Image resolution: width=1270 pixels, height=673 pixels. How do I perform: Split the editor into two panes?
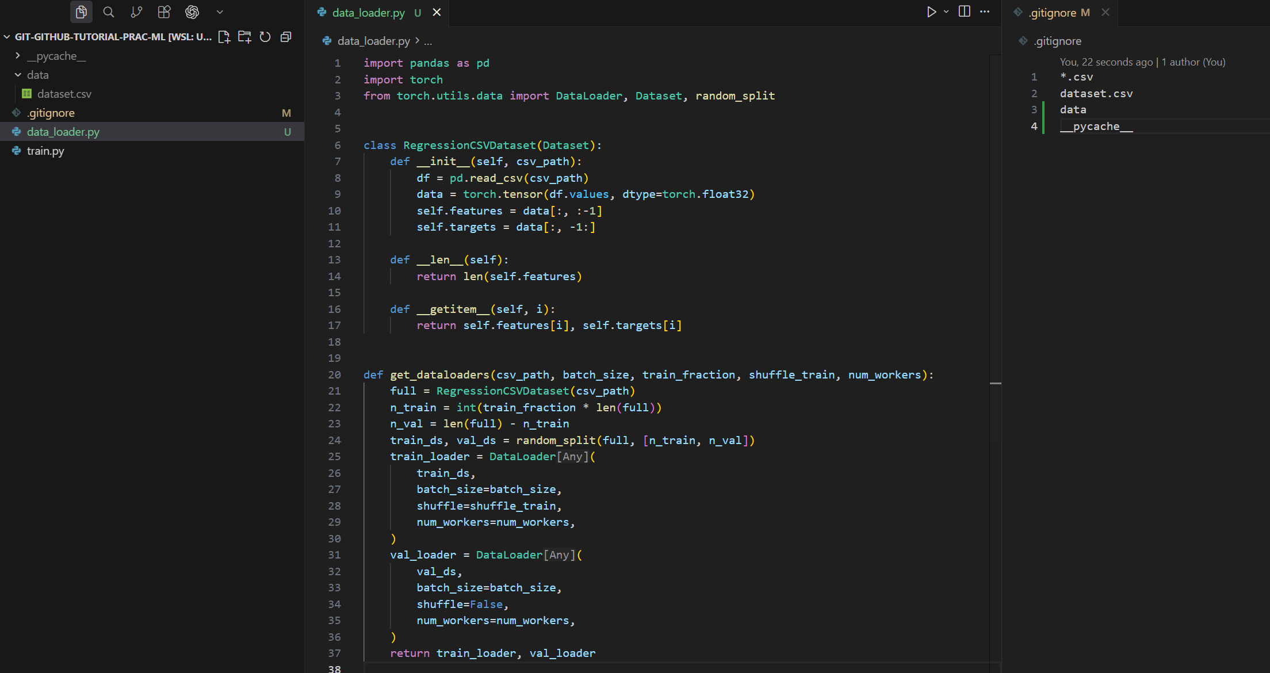coord(964,12)
